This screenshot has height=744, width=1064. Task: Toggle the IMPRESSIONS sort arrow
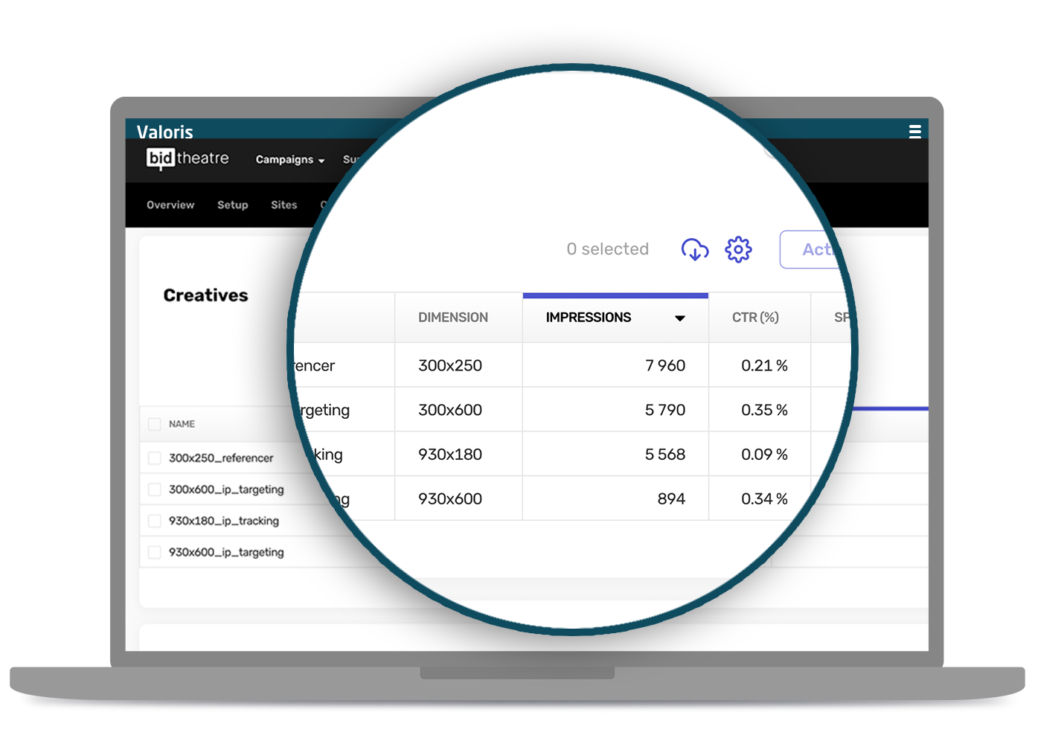679,318
